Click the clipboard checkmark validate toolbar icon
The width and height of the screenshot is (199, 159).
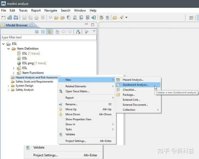(108, 18)
